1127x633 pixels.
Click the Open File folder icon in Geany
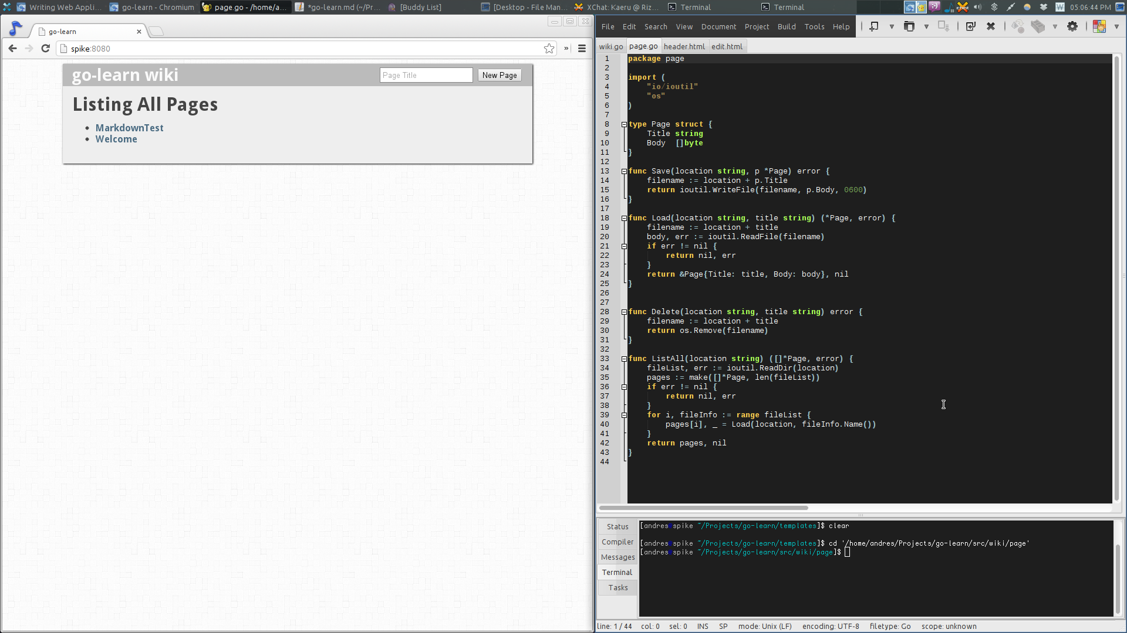click(909, 26)
